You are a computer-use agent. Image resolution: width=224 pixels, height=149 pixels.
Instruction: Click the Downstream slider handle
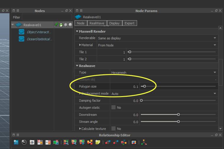pos(178,114)
